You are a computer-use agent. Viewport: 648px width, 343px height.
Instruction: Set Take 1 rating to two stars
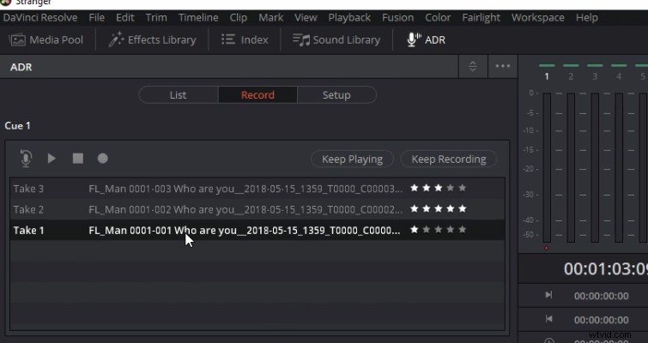pyautogui.click(x=427, y=230)
